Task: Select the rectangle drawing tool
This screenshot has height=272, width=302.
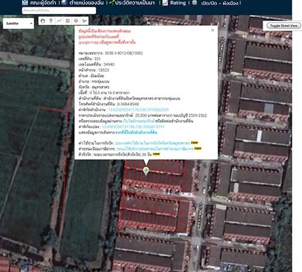Action: (x=68, y=21)
